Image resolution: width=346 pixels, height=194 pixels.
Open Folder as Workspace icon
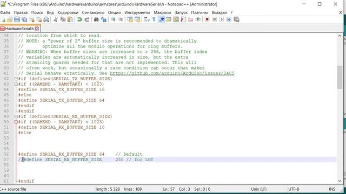(x=190, y=19)
